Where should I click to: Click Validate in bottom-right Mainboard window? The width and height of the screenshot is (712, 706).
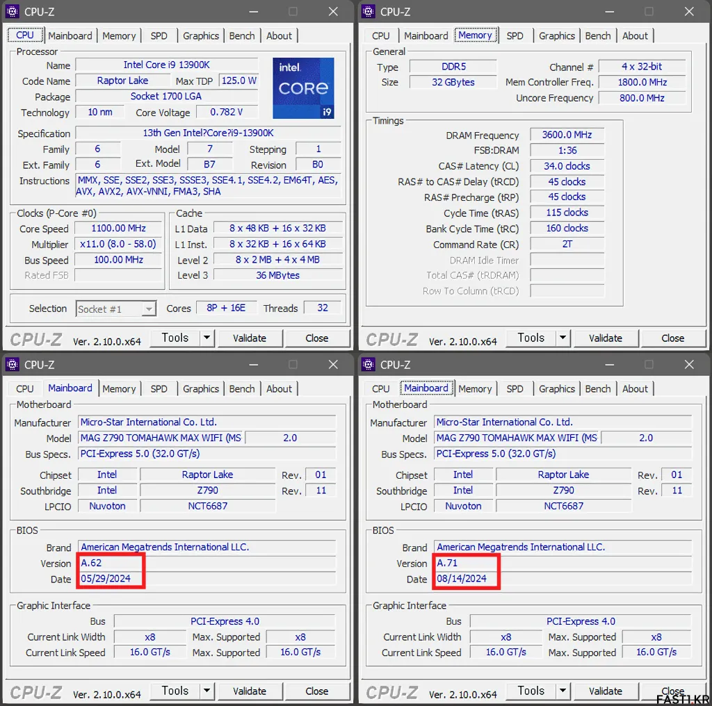point(606,691)
